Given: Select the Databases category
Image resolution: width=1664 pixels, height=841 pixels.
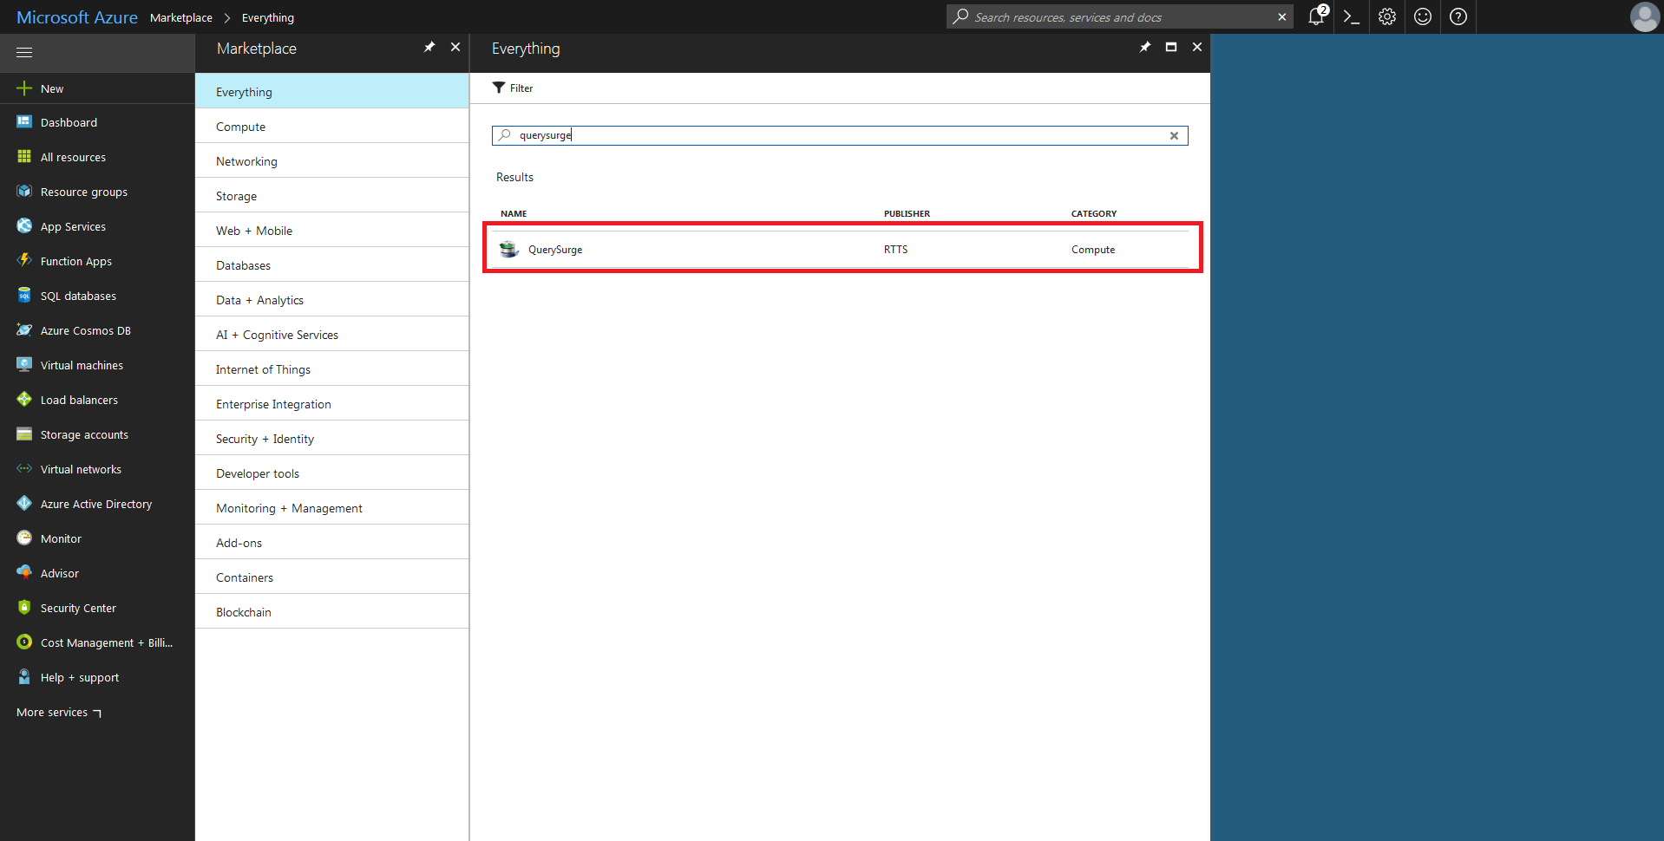Looking at the screenshot, I should point(332,264).
